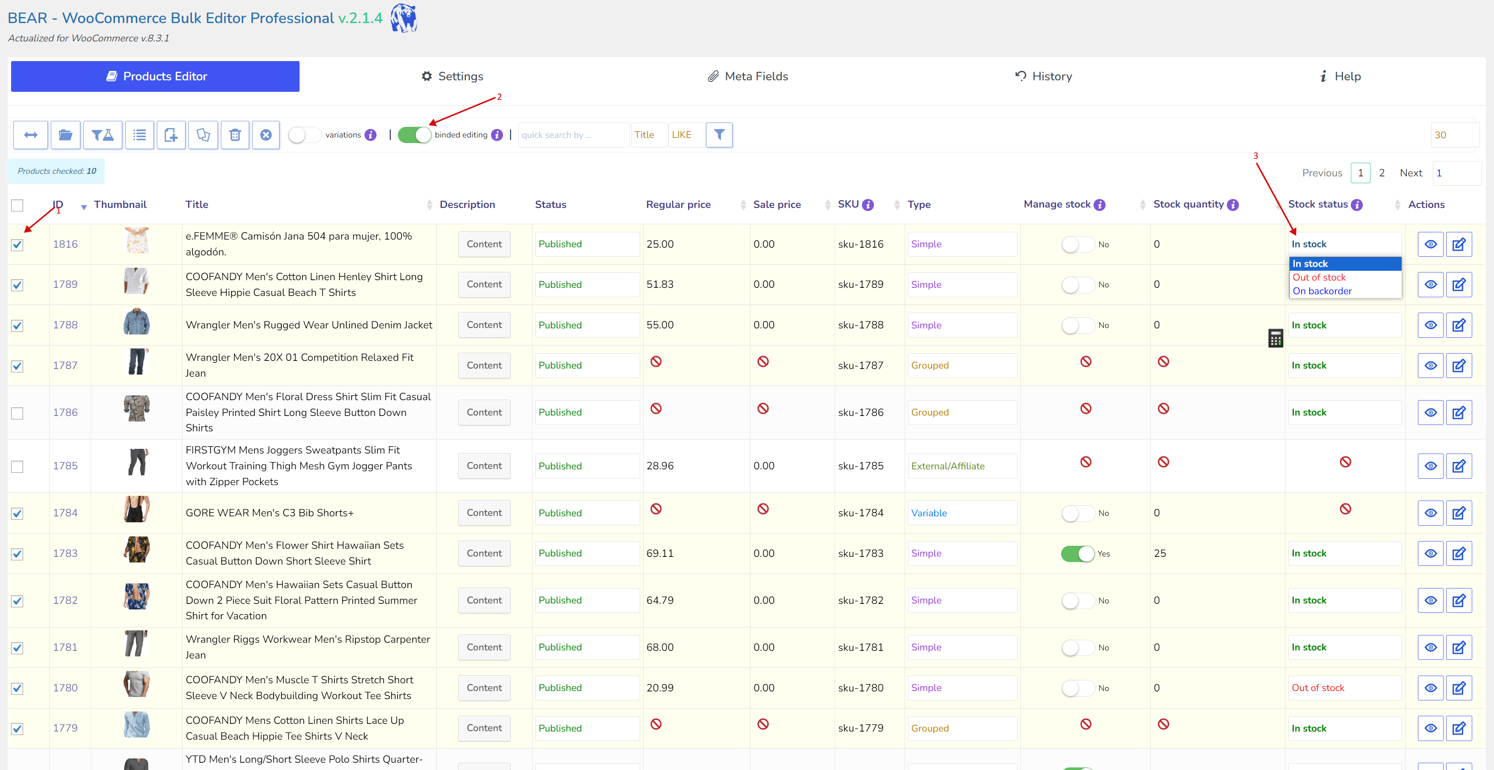Screen dimensions: 1494x770
Task: Open Out of stock dropdown for product 1780
Action: coord(1345,688)
